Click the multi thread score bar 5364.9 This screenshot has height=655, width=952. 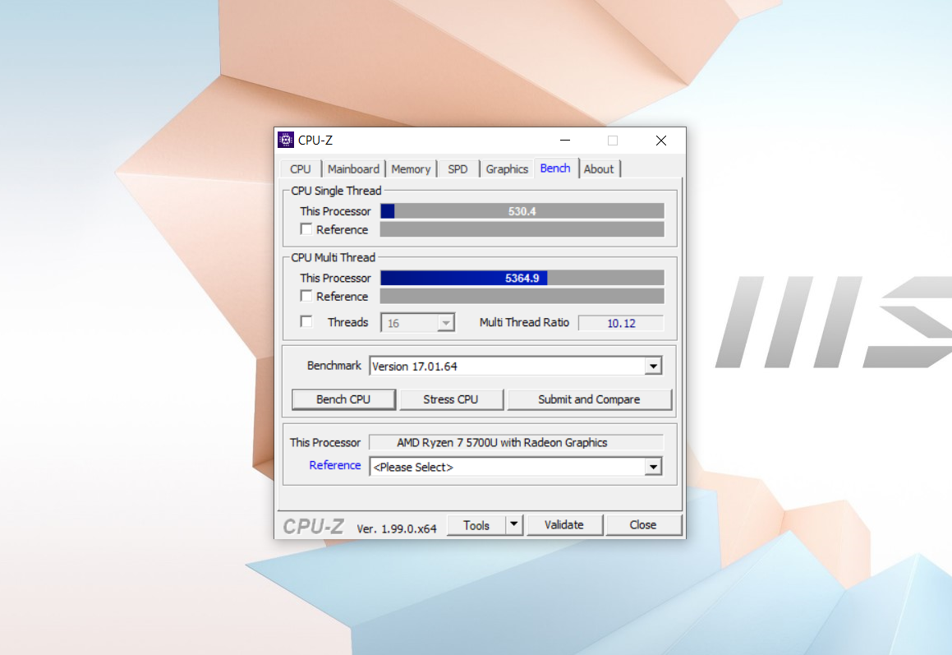tap(522, 278)
